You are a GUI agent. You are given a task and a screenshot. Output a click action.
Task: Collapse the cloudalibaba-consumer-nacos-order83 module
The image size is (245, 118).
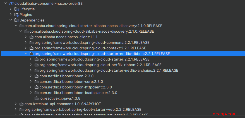6,3
